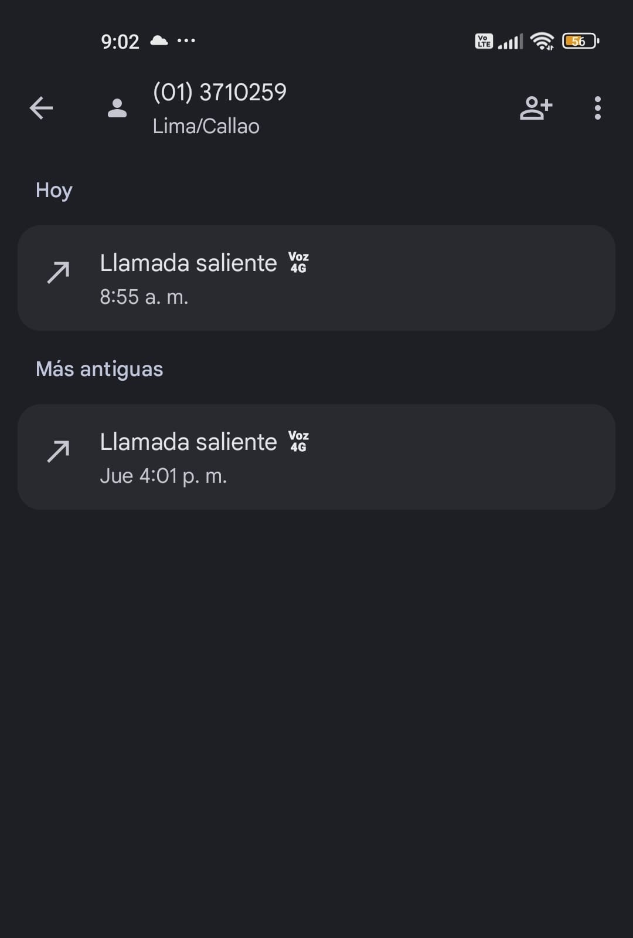Tap the Lima/Callao location label
Screen dimensions: 633x938
pyautogui.click(x=206, y=126)
